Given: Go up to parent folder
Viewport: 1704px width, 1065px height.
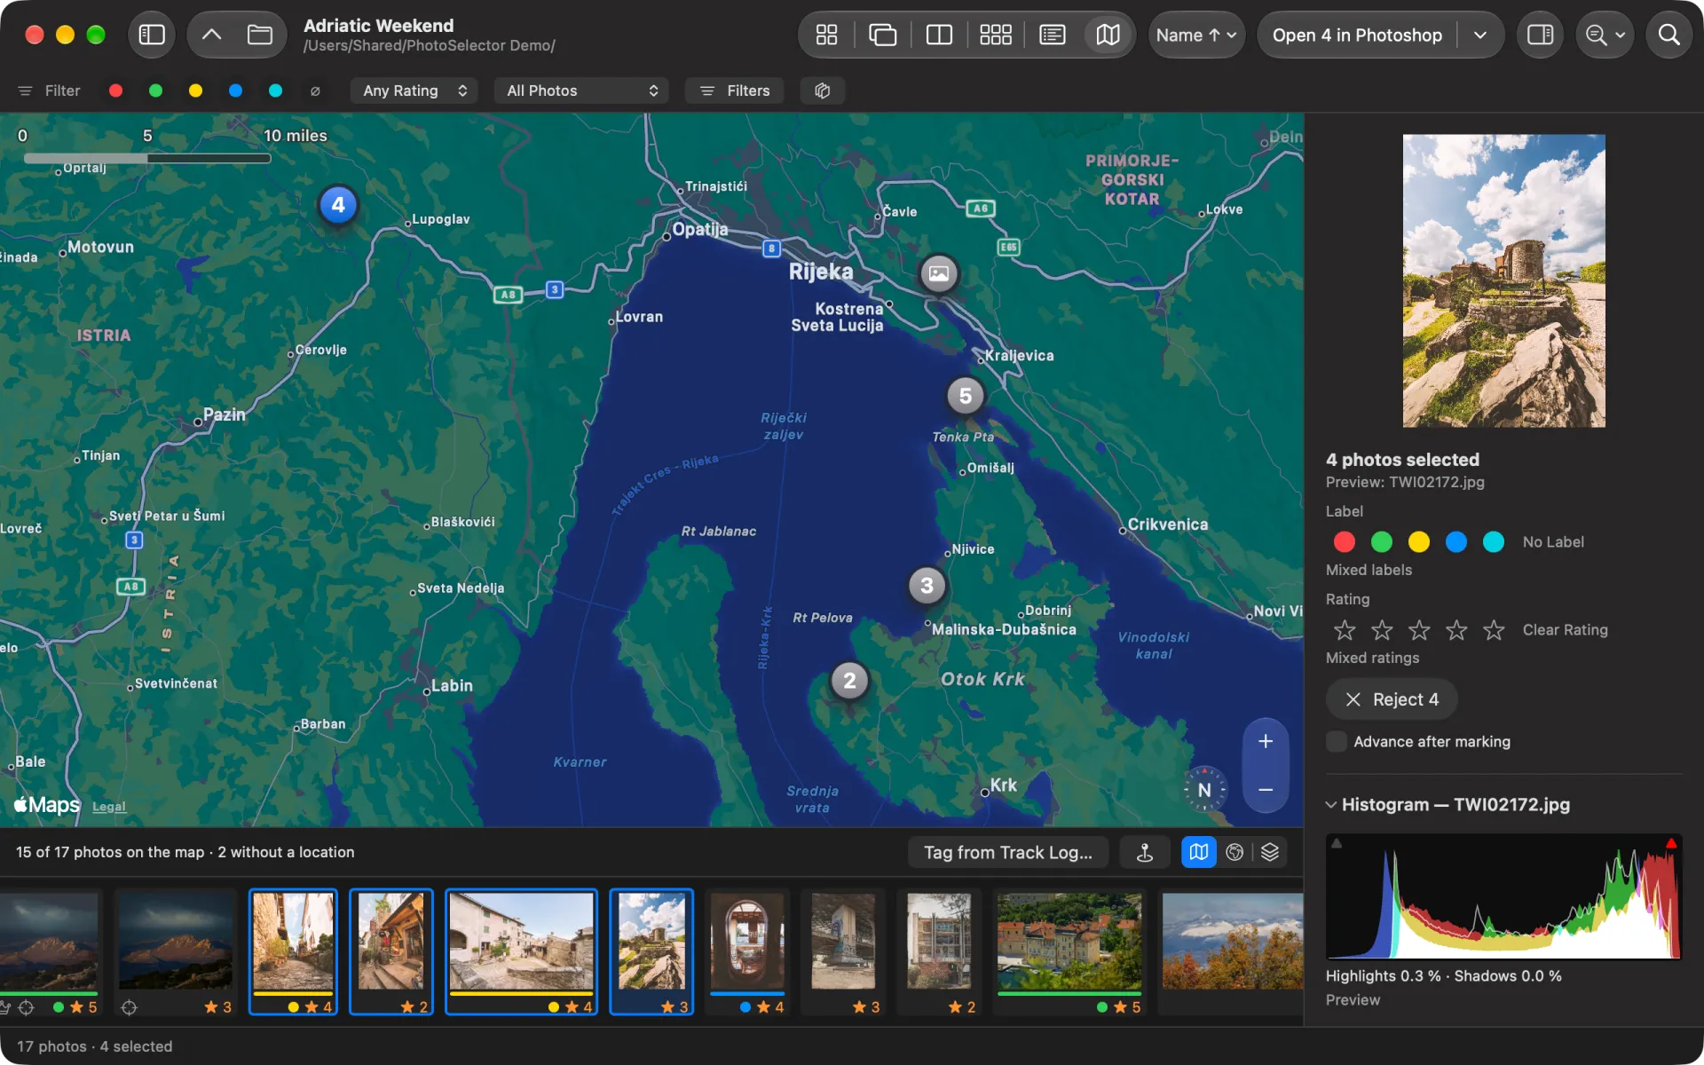Looking at the screenshot, I should pyautogui.click(x=211, y=35).
